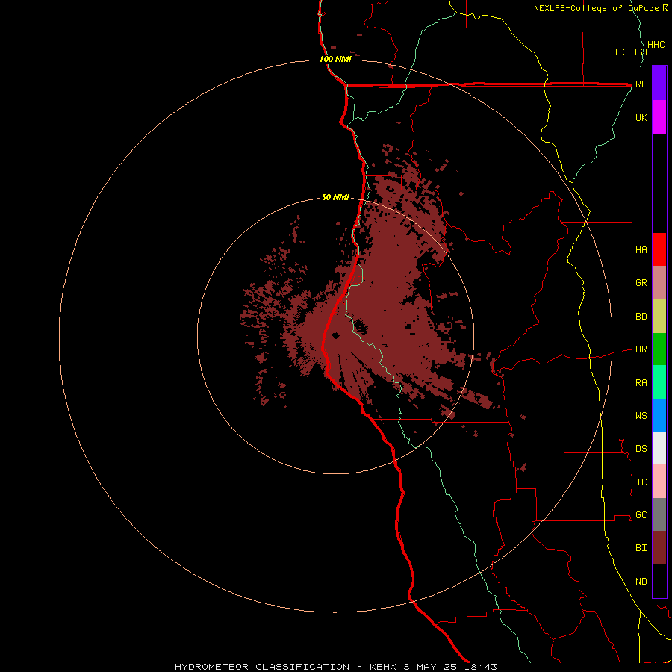Click the BD yellow legend swatch
The height and width of the screenshot is (672, 672).
659,316
